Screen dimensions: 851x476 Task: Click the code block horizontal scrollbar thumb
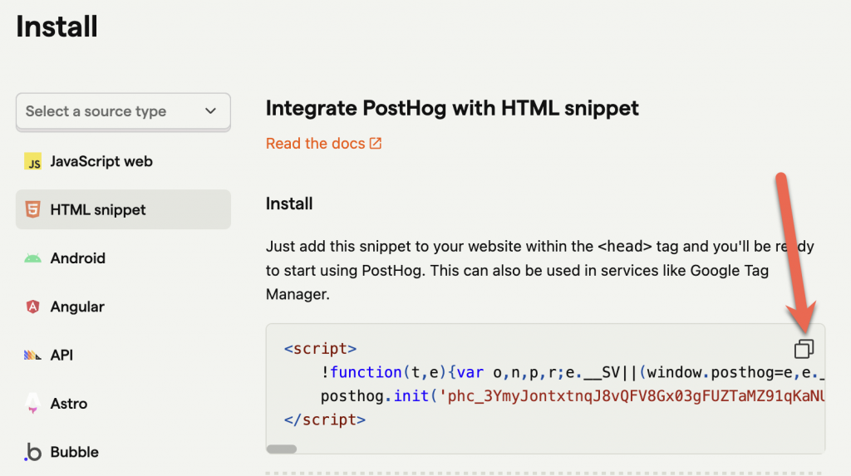tap(282, 449)
